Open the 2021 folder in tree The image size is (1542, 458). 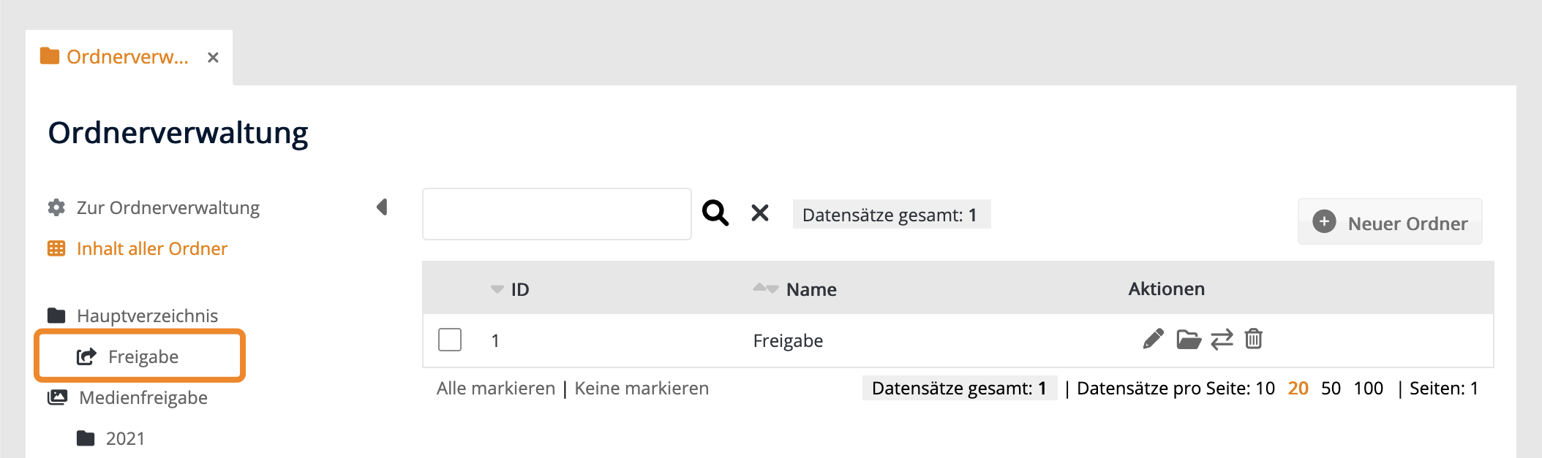[x=125, y=439]
